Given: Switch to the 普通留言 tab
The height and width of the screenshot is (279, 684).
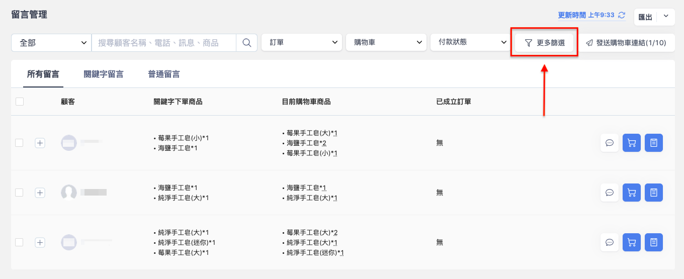Looking at the screenshot, I should click(164, 74).
